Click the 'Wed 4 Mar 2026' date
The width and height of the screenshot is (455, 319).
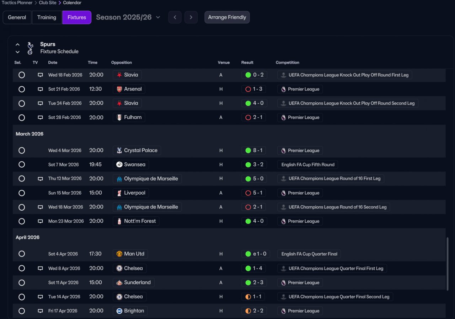[x=65, y=151]
